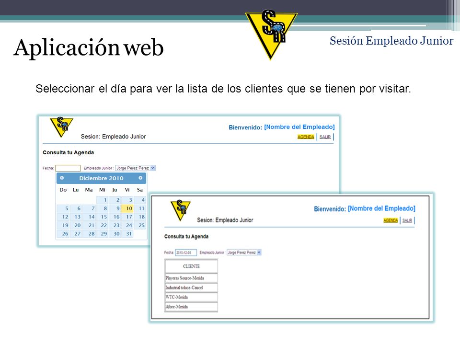Click SALIR link in the second window

click(x=407, y=220)
